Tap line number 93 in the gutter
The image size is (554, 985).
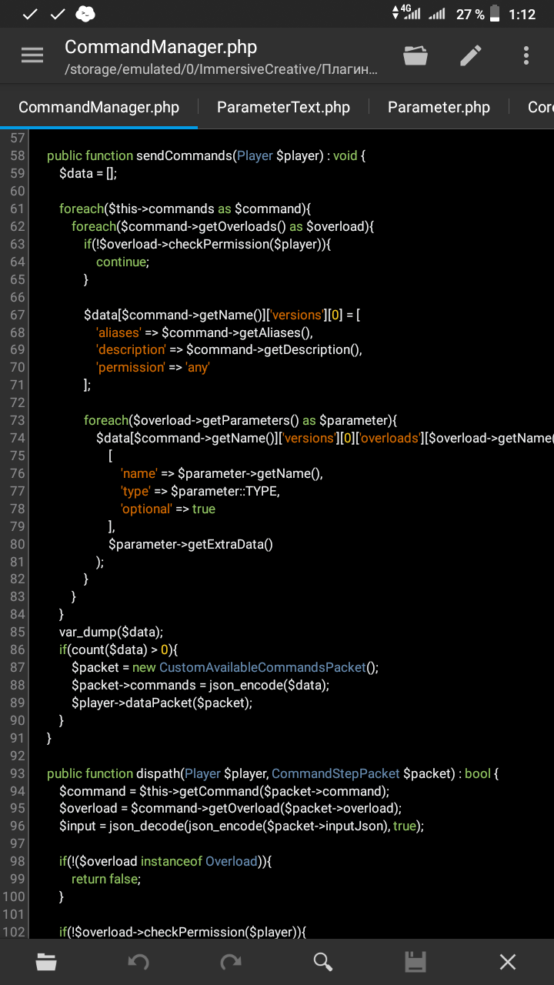pos(17,773)
